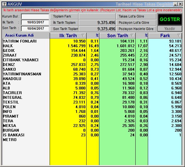Close the AKGUV window
This screenshot has height=167, width=185.
click(x=180, y=4)
